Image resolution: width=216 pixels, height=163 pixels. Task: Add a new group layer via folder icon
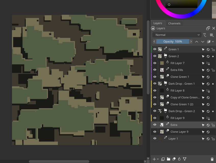tap(169, 159)
